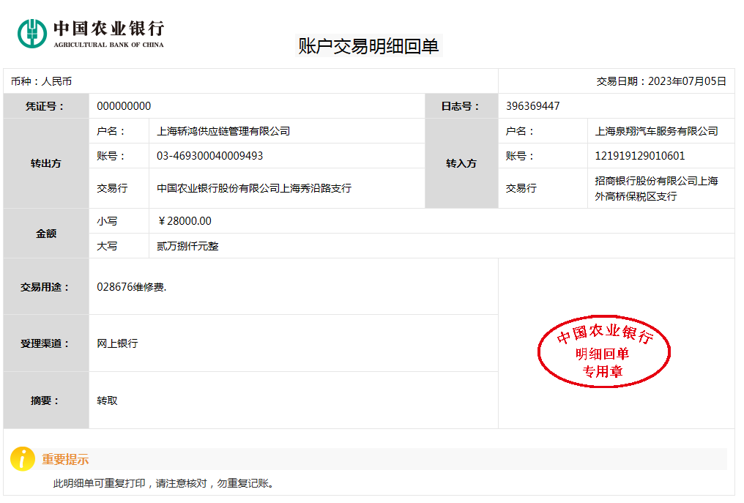
Task: Click the red 明细回单专用章 stamp
Action: [x=604, y=354]
